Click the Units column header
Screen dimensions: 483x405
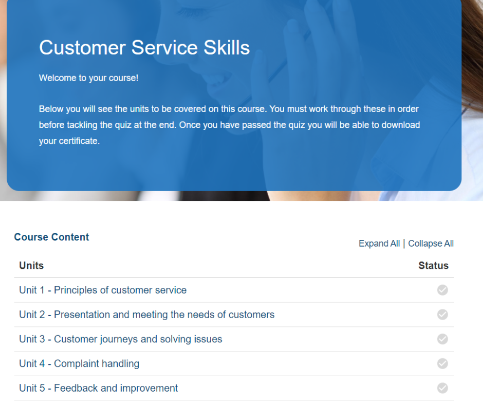(31, 265)
